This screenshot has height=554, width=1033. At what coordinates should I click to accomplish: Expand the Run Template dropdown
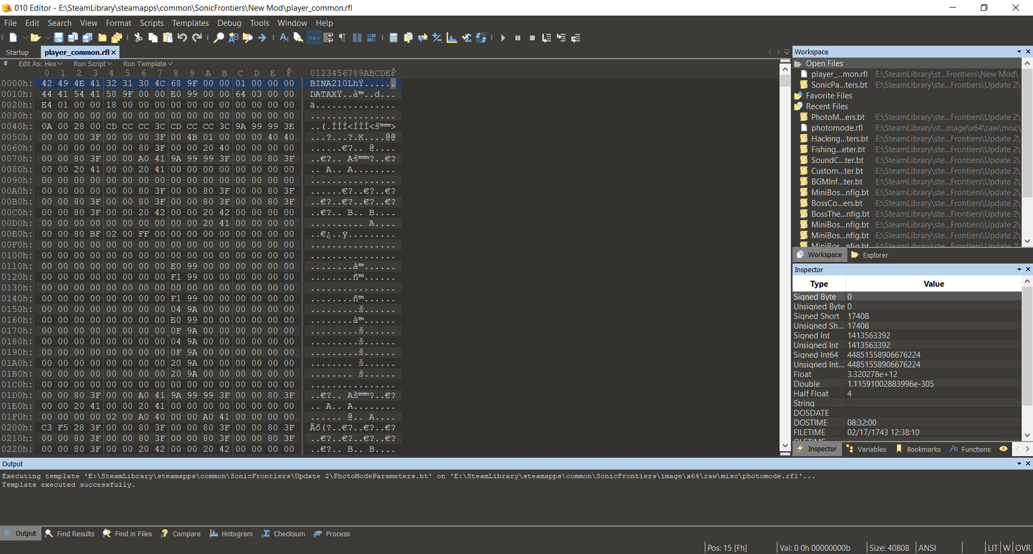coord(147,63)
